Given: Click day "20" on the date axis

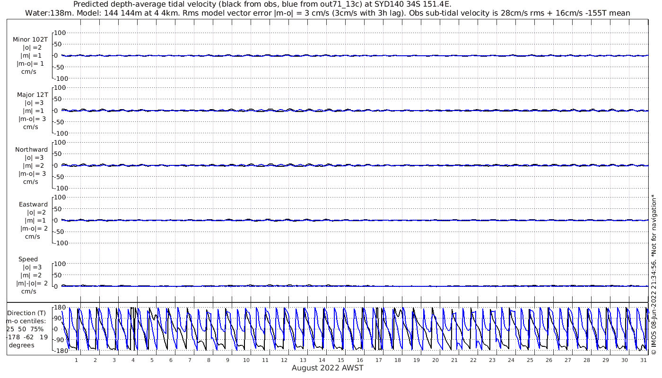Looking at the screenshot, I should [x=436, y=360].
